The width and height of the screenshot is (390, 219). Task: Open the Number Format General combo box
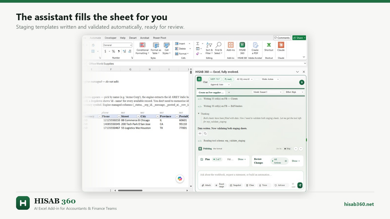coord(117,45)
